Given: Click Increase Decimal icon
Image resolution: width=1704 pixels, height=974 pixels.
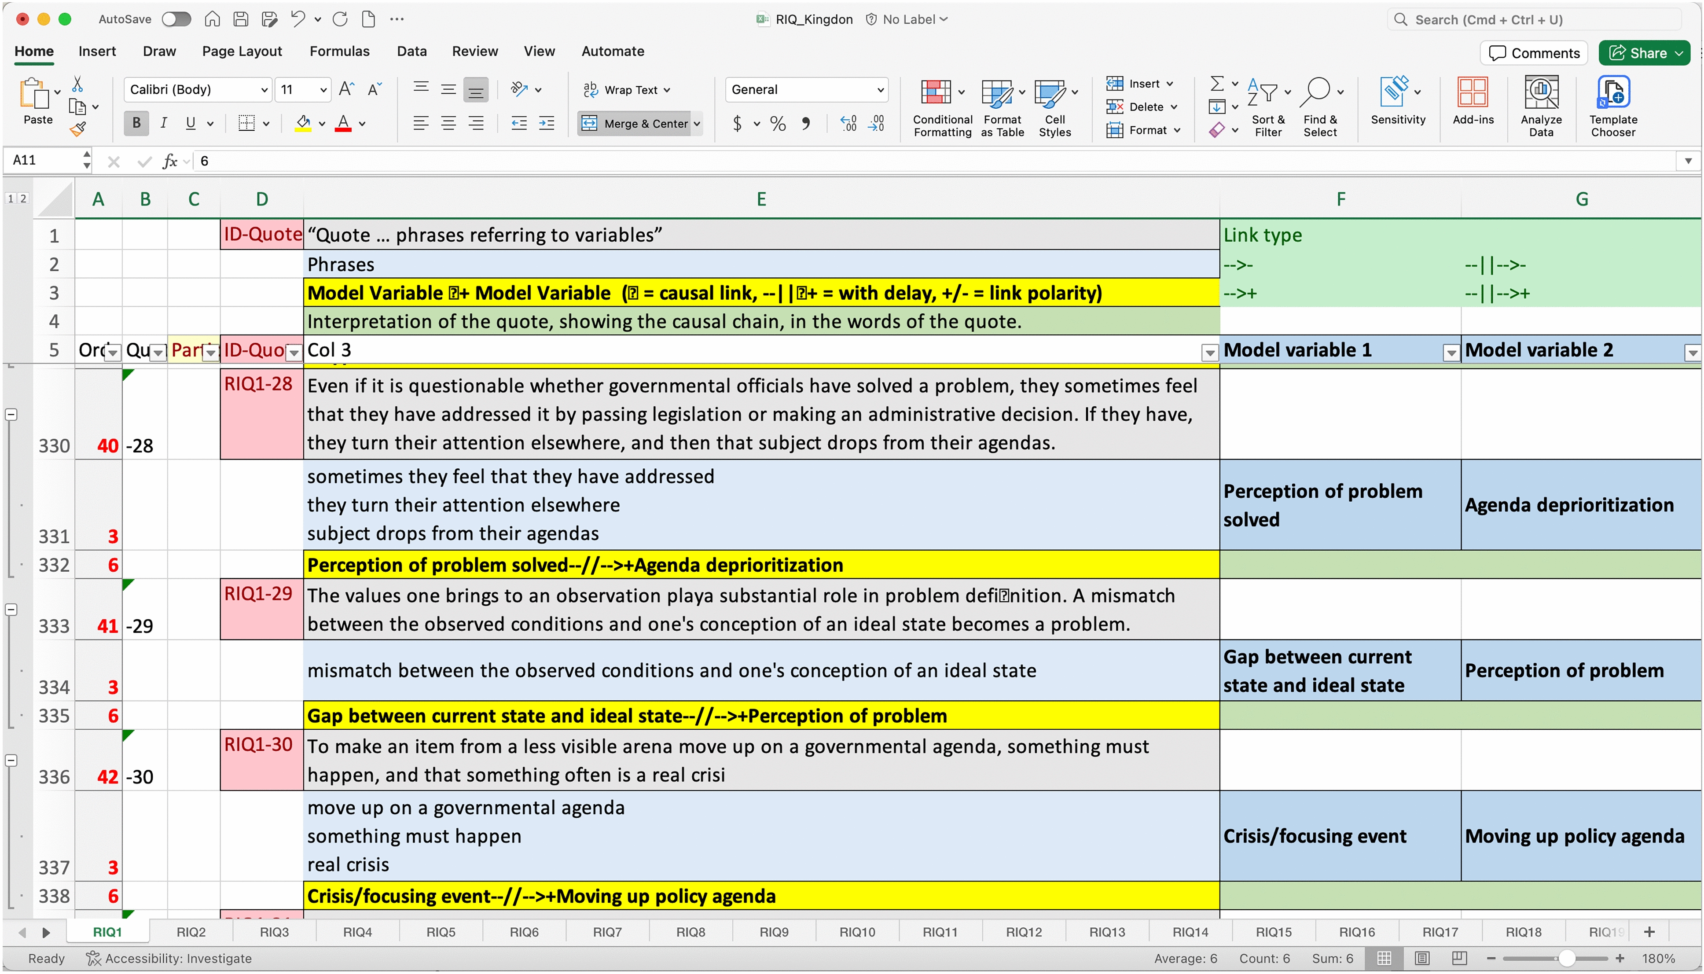Looking at the screenshot, I should pyautogui.click(x=848, y=123).
